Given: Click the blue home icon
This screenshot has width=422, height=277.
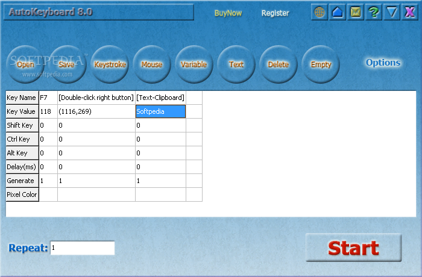Looking at the screenshot, I should pos(338,12).
